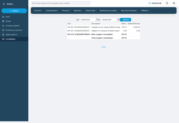Open Compras y gastos section
The image size is (179, 123).
[x=14, y=26]
